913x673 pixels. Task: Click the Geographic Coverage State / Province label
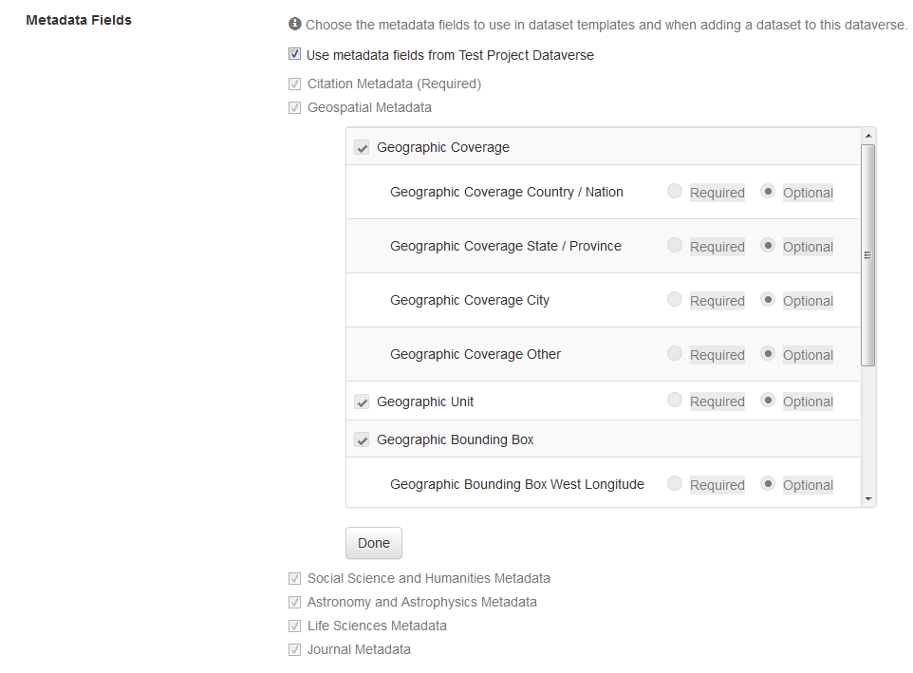point(506,246)
